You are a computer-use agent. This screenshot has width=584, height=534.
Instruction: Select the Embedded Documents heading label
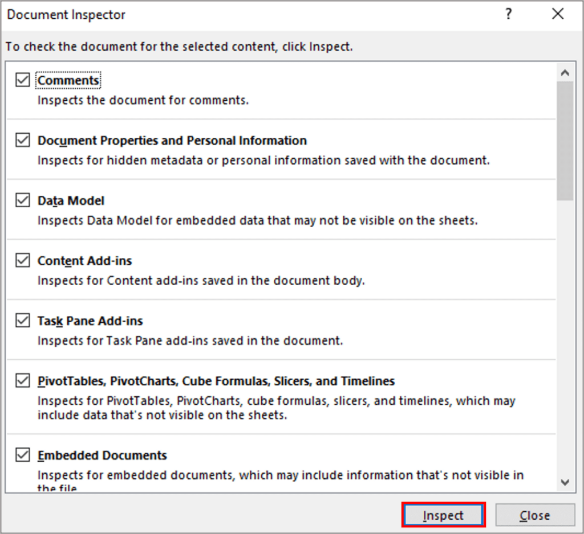[x=102, y=455]
